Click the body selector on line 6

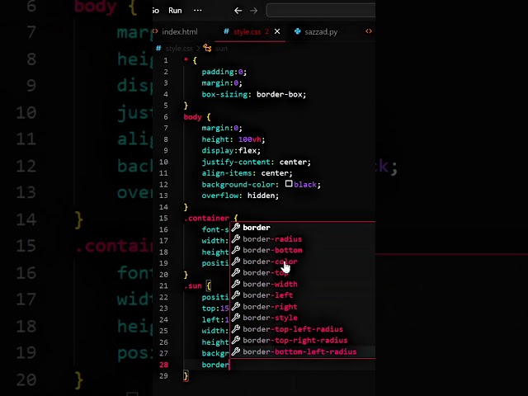coord(192,117)
